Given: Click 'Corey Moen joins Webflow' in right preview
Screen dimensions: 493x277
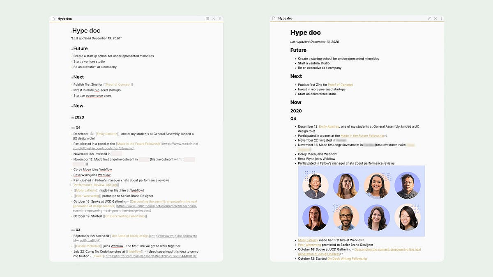Looking at the screenshot, I should point(316,154).
